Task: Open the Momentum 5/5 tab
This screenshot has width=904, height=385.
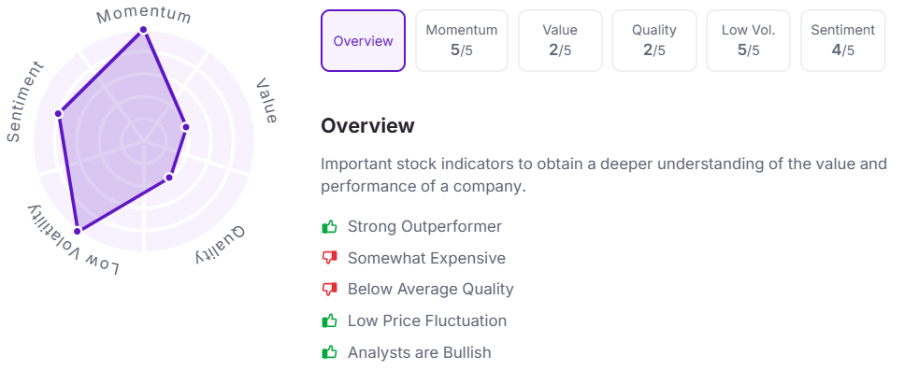Action: tap(462, 41)
